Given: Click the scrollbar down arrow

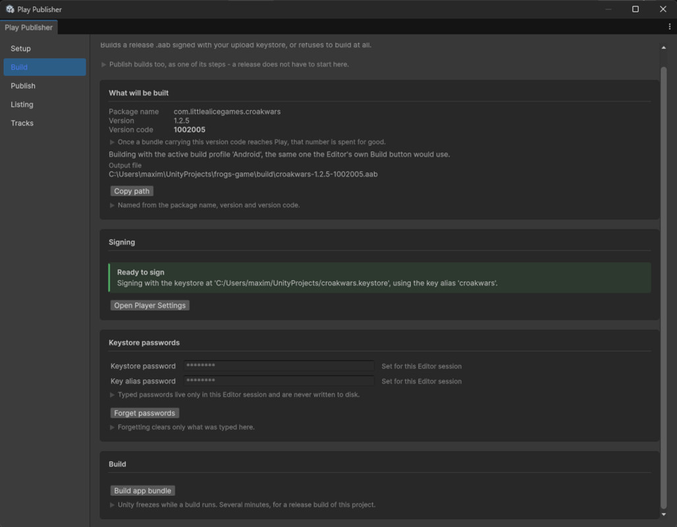Looking at the screenshot, I should coord(664,514).
